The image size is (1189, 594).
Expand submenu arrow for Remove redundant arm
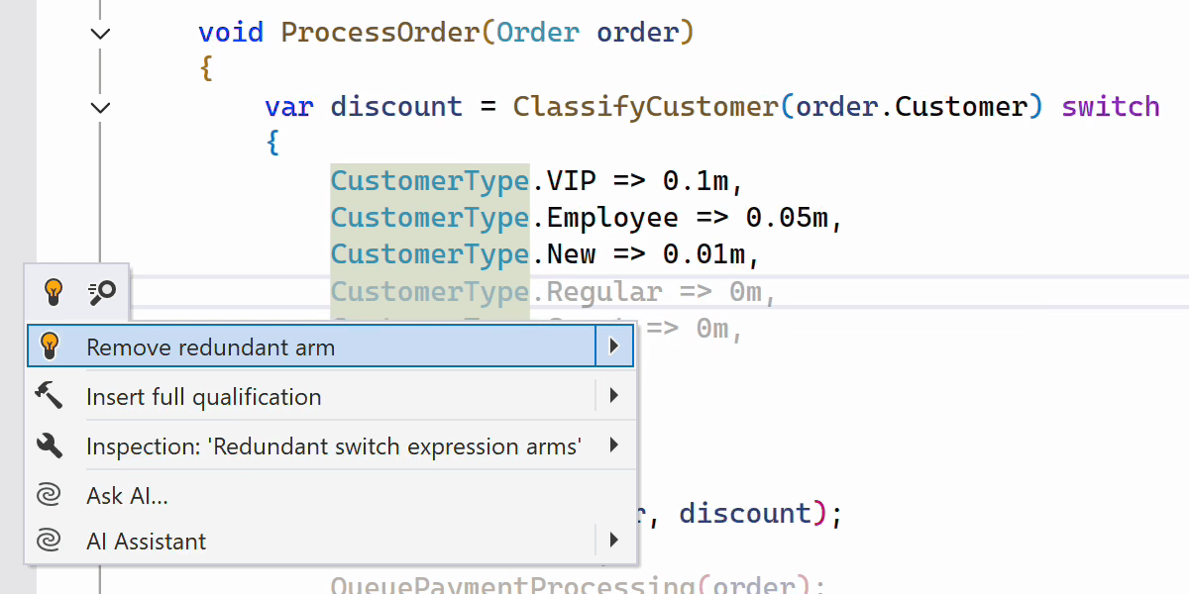pyautogui.click(x=614, y=346)
